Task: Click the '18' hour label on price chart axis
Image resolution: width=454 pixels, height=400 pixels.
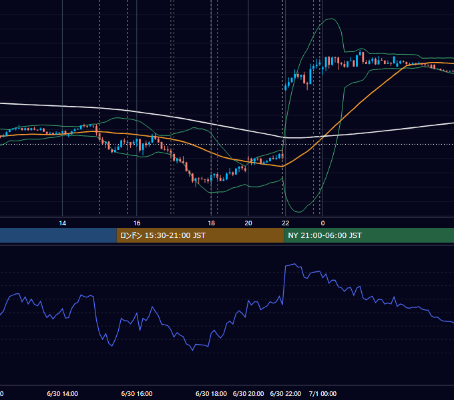Action: (x=212, y=223)
